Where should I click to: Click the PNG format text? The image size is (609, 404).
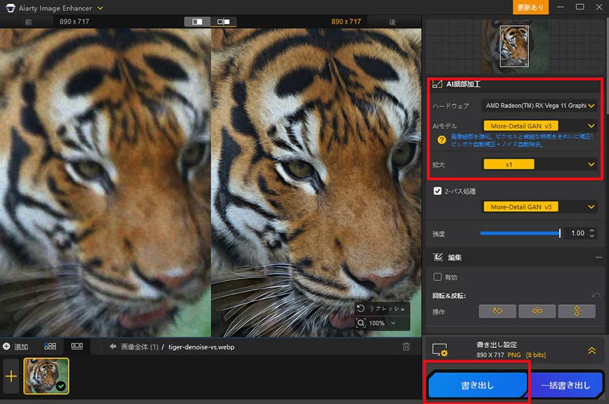[514, 355]
